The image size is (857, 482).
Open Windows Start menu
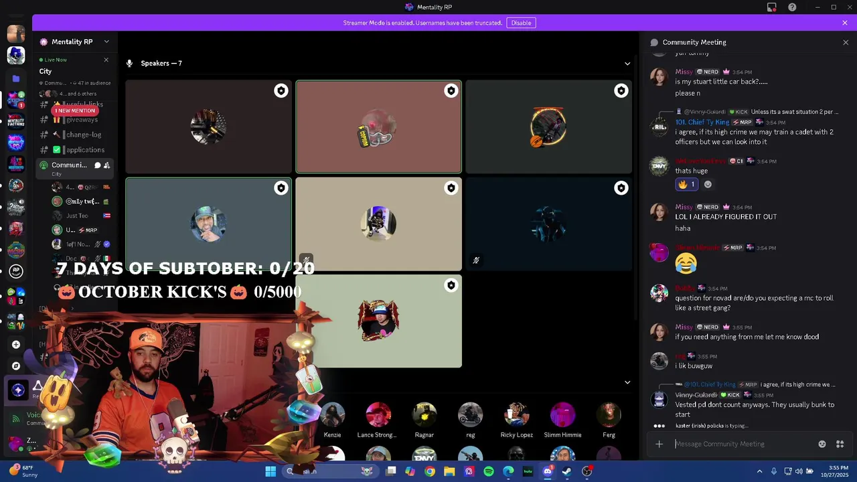point(270,471)
